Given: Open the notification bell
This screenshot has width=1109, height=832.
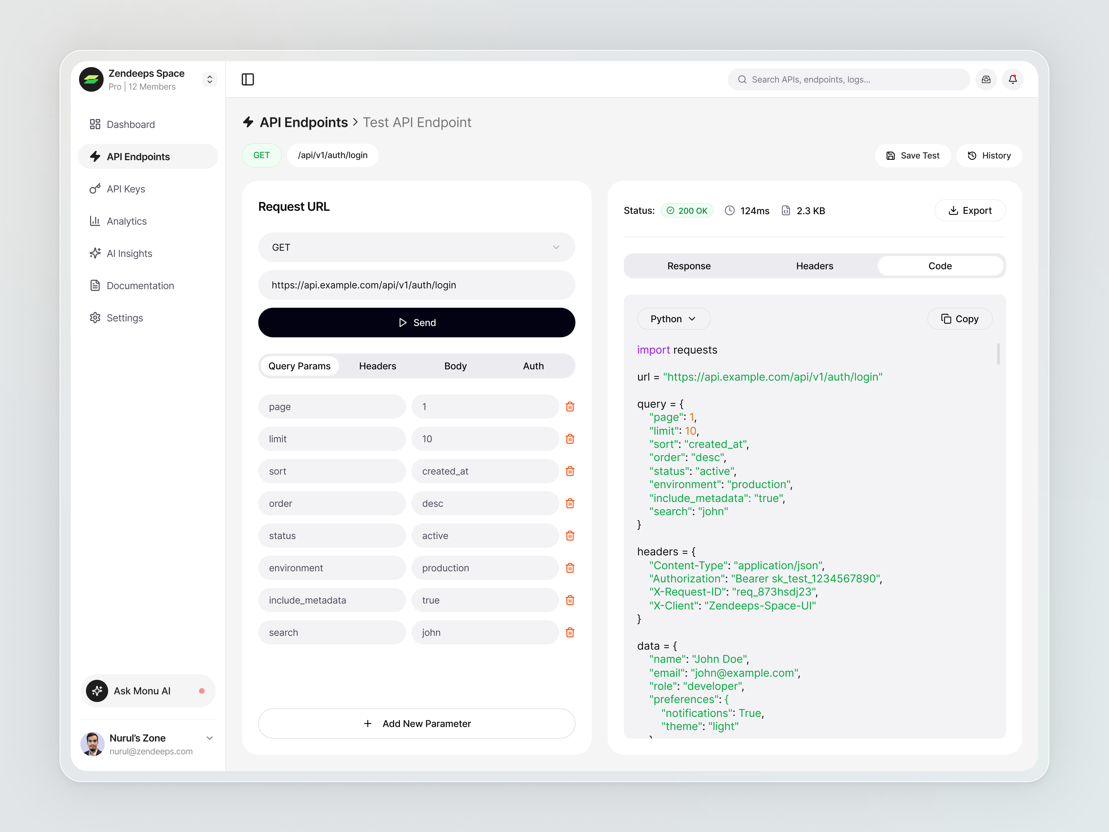Looking at the screenshot, I should pyautogui.click(x=1013, y=79).
